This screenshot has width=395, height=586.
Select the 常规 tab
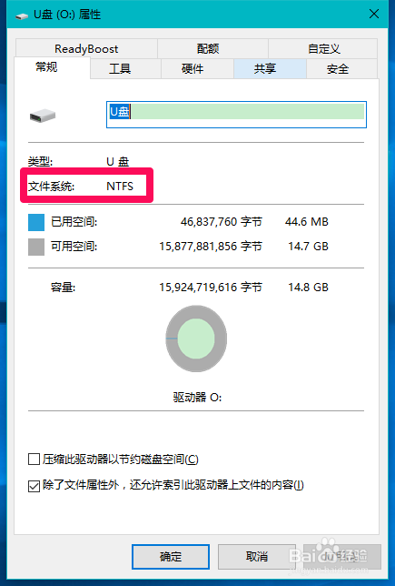click(46, 67)
